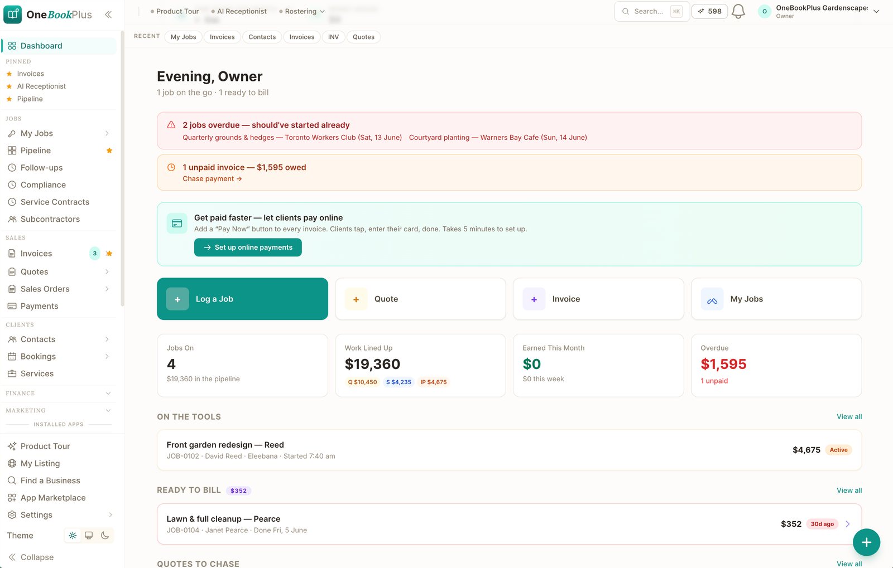
Task: Expand My Jobs submenu chevron
Action: [x=107, y=133]
